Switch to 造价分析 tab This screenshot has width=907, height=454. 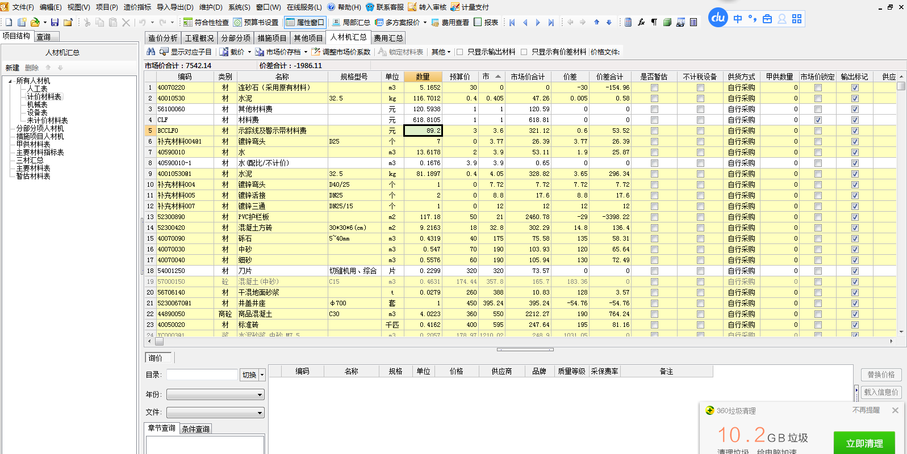click(x=163, y=38)
